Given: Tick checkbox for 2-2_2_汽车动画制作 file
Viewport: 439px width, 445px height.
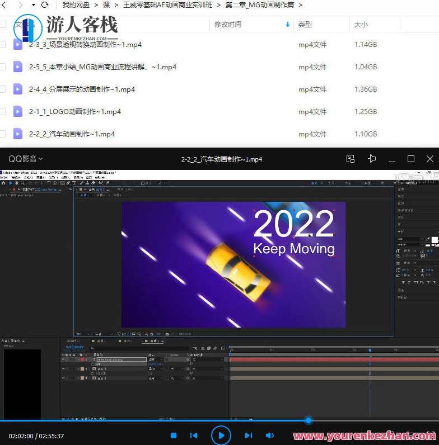Looking at the screenshot, I should (3, 134).
